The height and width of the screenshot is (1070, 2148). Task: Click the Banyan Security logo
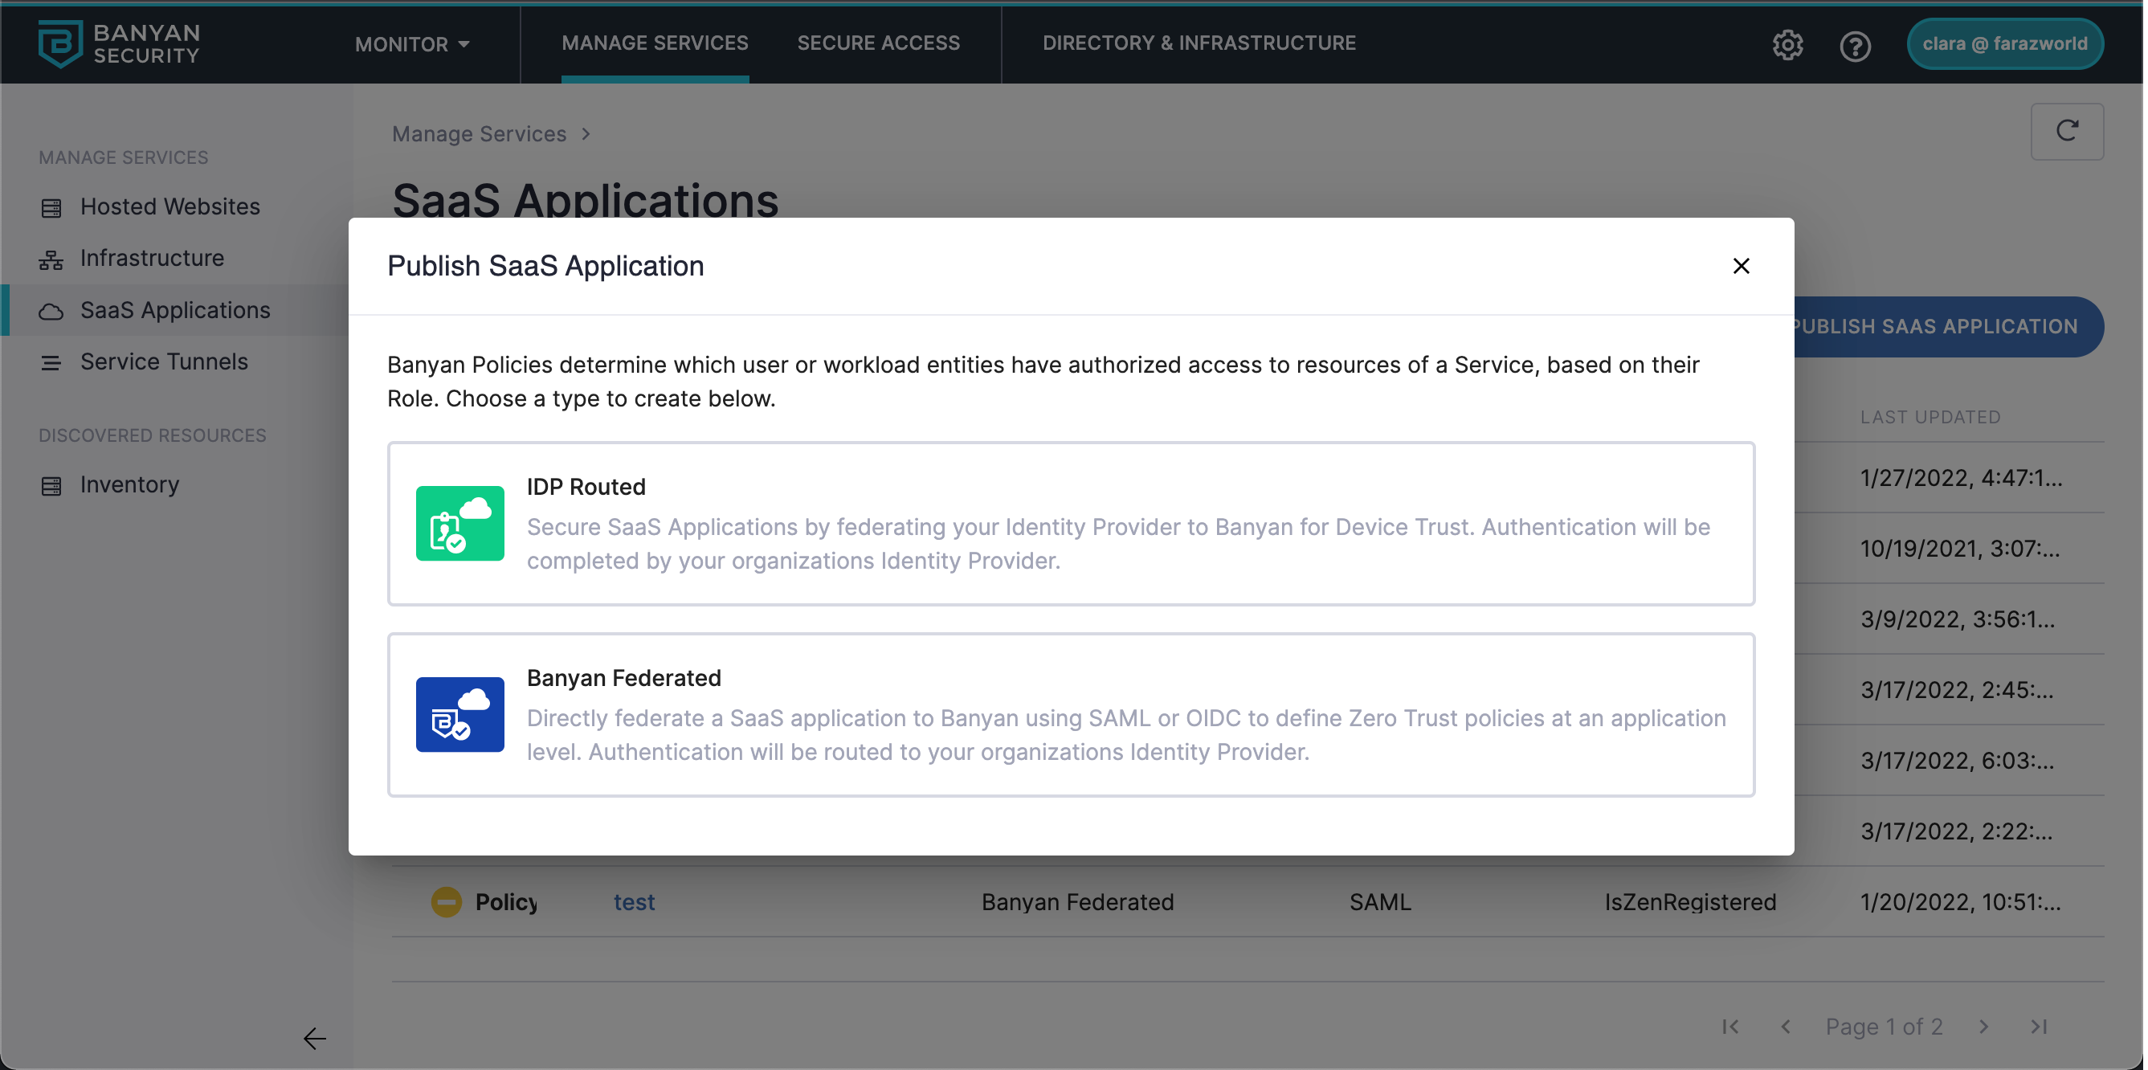click(x=118, y=43)
